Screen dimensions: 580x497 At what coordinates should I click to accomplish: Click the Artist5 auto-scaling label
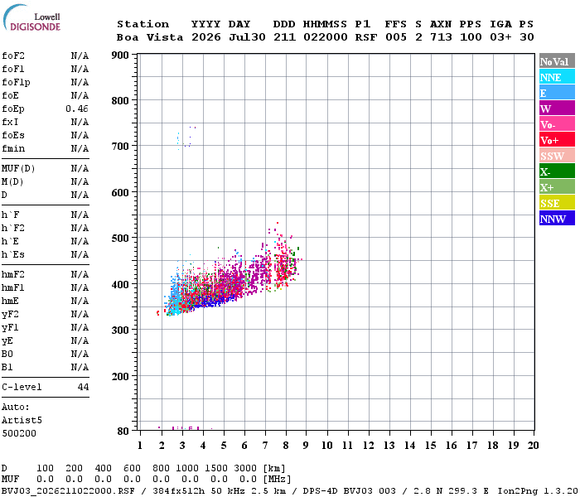[x=22, y=421]
